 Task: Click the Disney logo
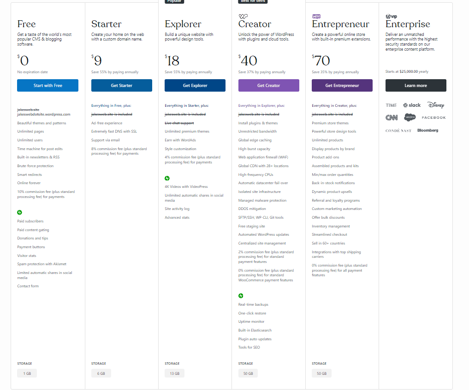(x=436, y=105)
